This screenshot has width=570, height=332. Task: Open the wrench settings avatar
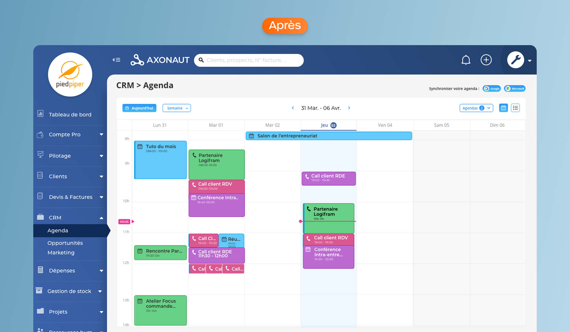coord(516,60)
